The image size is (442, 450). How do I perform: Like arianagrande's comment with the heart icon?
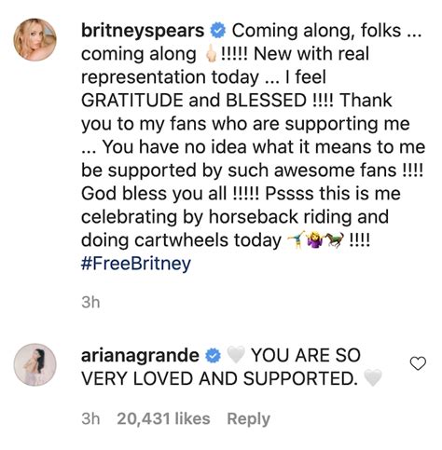pos(418,363)
